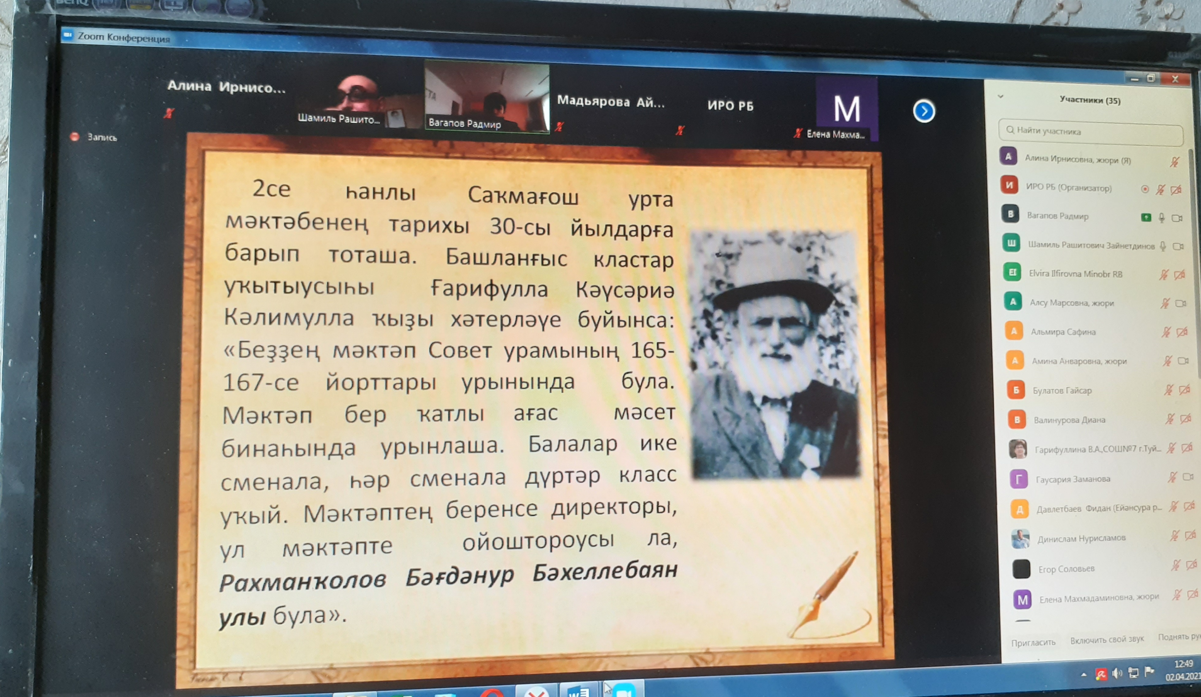Click Шамиль Рашитович's camera icon in list

tap(1178, 247)
